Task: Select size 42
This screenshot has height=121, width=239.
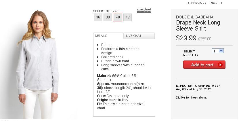Action: pyautogui.click(x=127, y=17)
